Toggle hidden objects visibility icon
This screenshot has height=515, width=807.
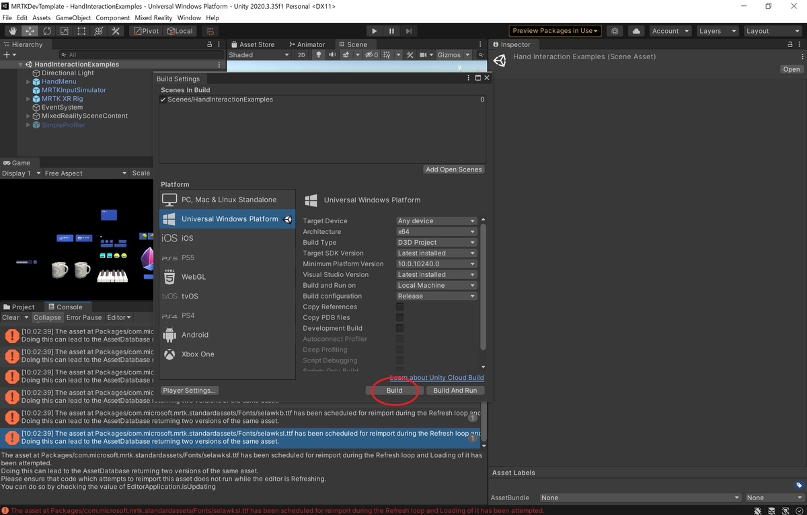[372, 55]
